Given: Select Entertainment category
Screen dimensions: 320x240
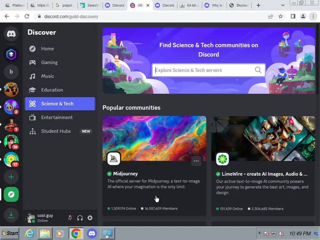Looking at the screenshot, I should point(60,117).
